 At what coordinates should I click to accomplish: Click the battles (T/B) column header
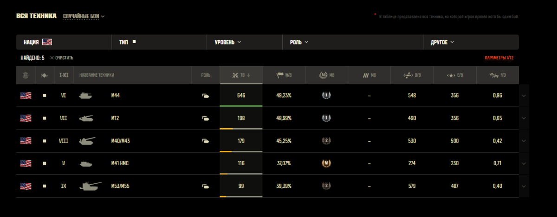pos(241,75)
